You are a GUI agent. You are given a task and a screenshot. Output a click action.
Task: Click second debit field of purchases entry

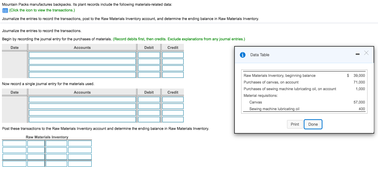[149, 62]
